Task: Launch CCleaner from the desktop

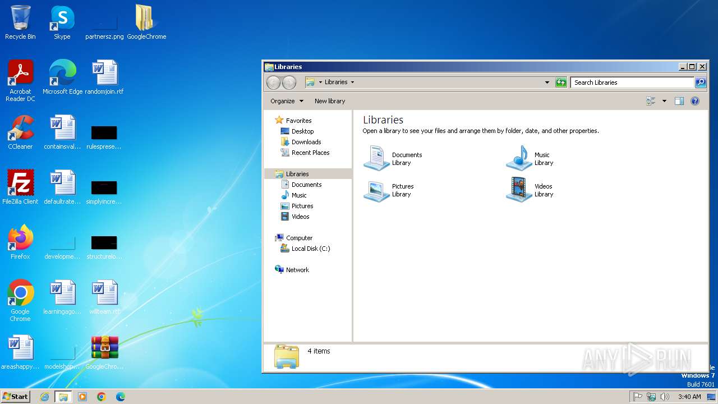Action: (20, 132)
